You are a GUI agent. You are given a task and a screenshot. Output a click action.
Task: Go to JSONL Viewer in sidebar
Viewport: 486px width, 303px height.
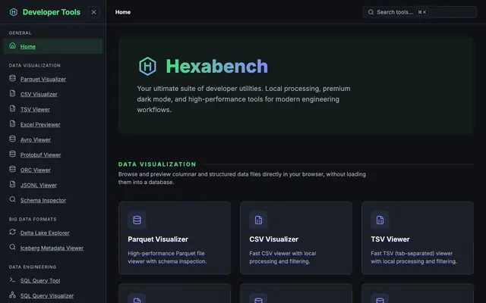coord(39,185)
